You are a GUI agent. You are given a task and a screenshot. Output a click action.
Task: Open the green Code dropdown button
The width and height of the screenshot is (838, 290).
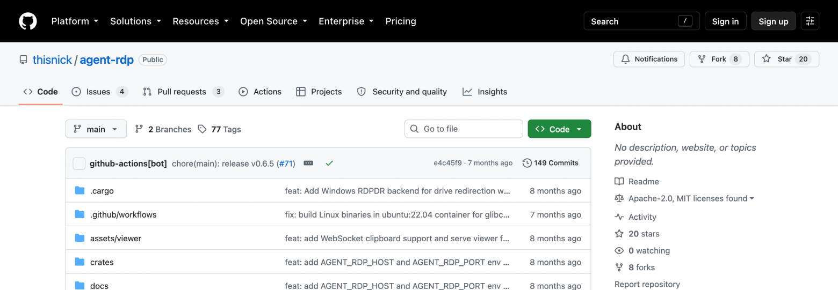pos(559,129)
